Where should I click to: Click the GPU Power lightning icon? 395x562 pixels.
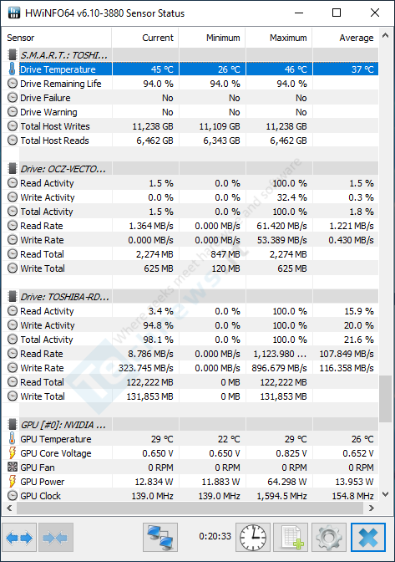pos(13,482)
